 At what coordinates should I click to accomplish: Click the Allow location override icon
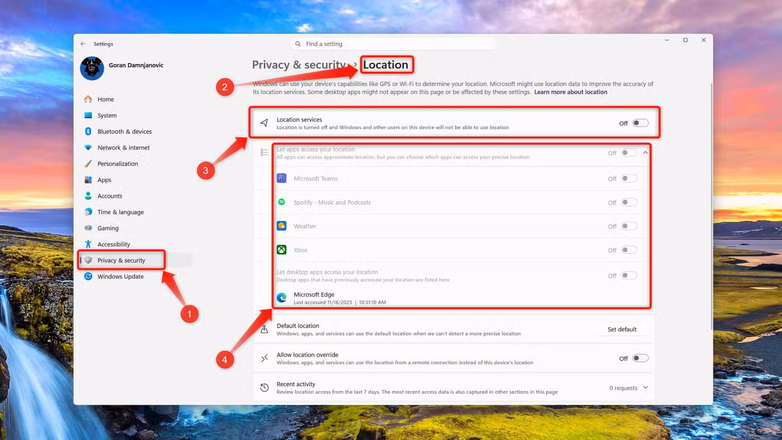coord(264,358)
